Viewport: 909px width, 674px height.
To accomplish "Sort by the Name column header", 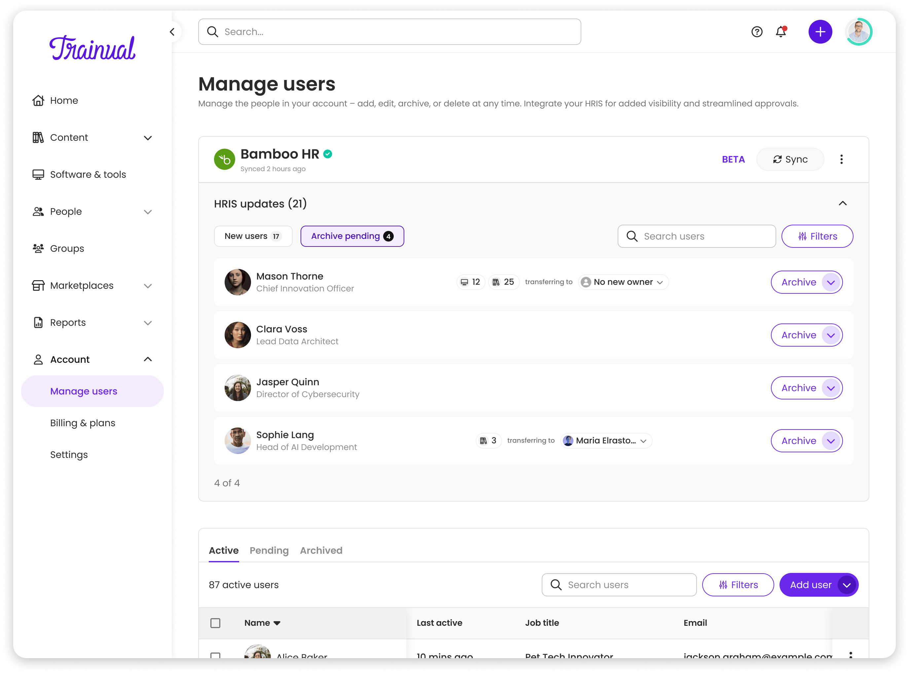I will (x=262, y=622).
